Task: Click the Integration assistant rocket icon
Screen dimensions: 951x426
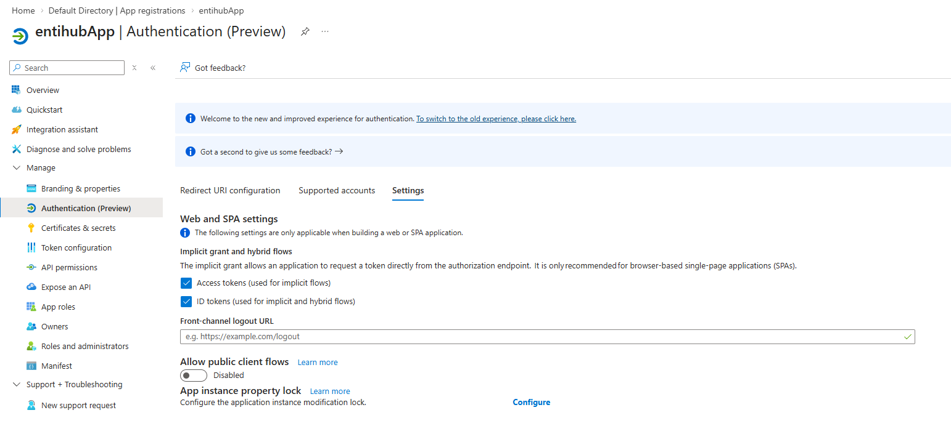Action: [16, 129]
